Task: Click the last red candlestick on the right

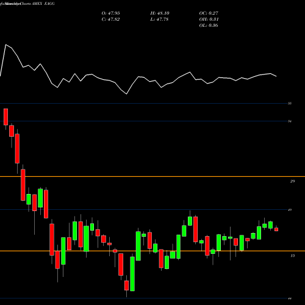Action: pyautogui.click(x=276, y=229)
